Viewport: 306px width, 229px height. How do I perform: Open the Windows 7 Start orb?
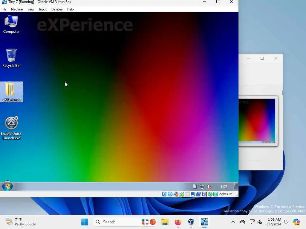[x=7, y=186]
